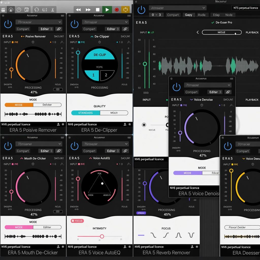The image size is (260, 260).
Task: Click FOCUS button in Voice AutoEQ
Action: pos(77,221)
